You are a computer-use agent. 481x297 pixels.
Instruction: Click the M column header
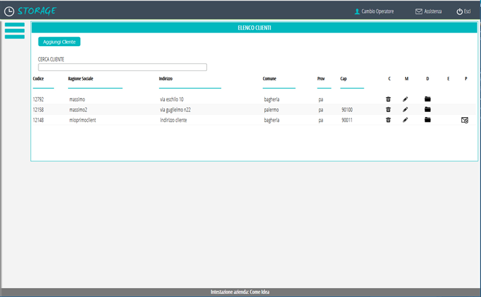click(x=407, y=79)
